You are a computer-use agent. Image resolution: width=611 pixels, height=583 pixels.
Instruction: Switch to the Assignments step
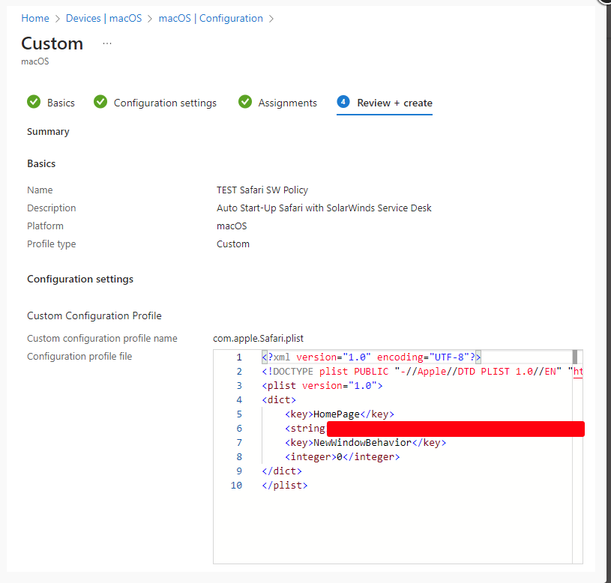click(288, 103)
